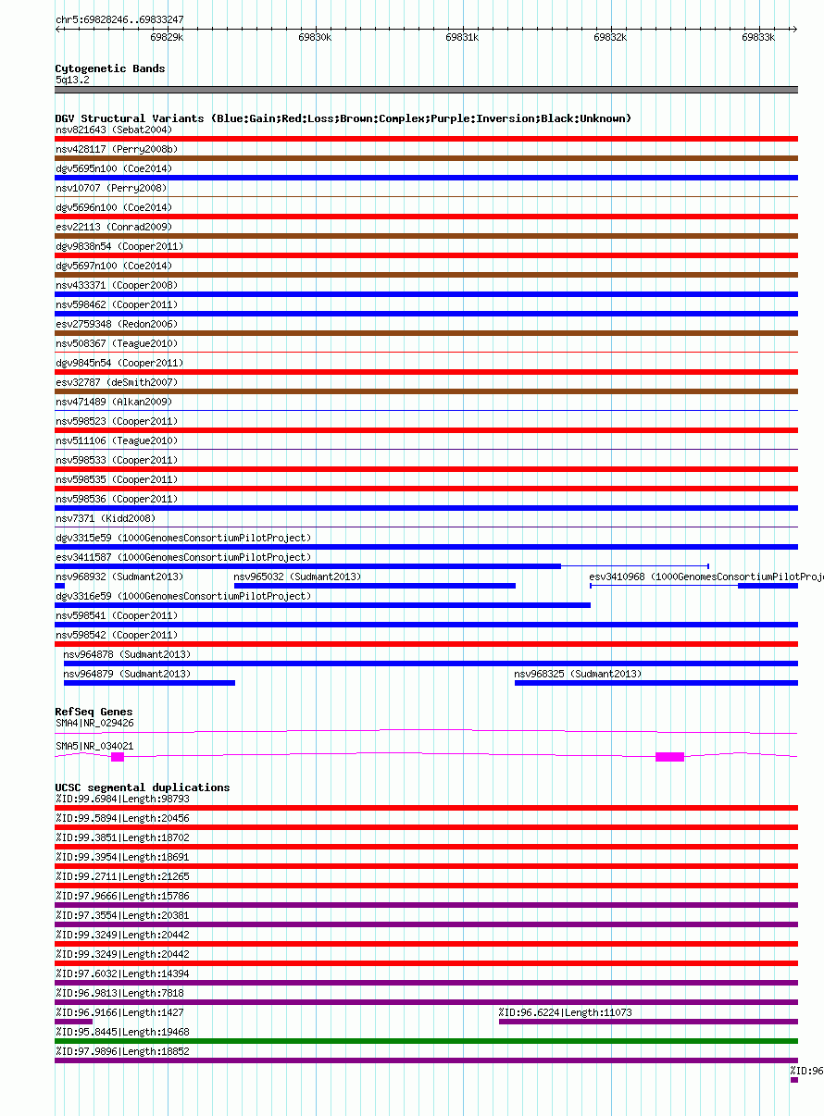This screenshot has width=824, height=1116.
Task: Select the nsv598533 (Cooper2011) label
Action: coord(117,460)
